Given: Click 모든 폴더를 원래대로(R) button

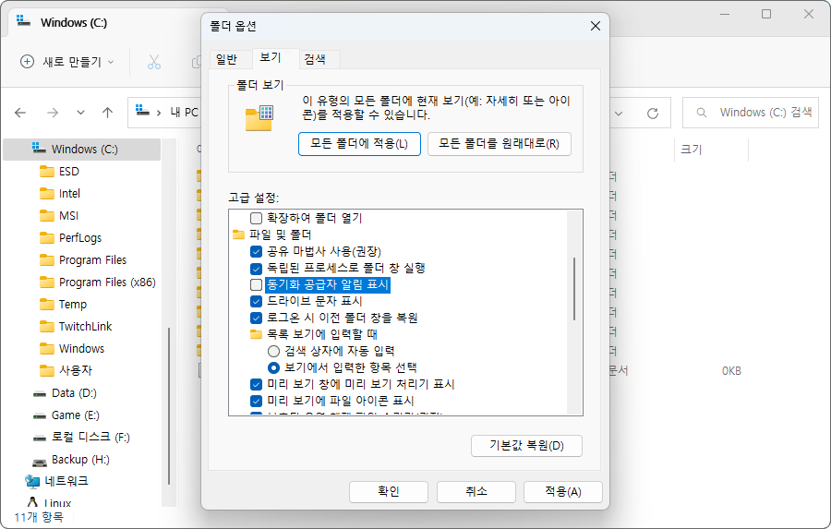Looking at the screenshot, I should click(500, 144).
